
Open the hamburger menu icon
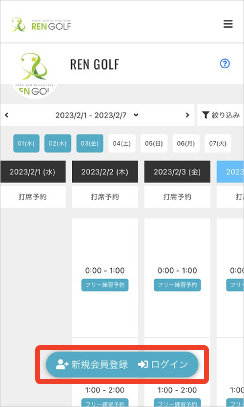point(228,24)
